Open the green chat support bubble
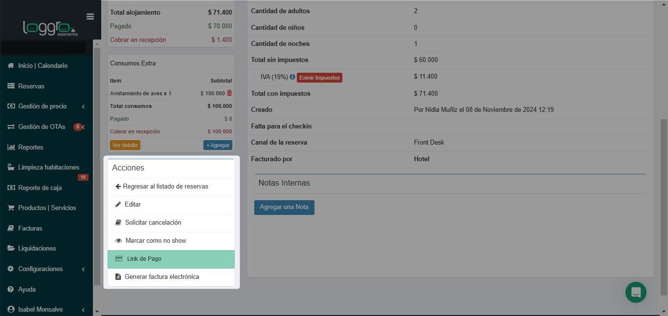The height and width of the screenshot is (316, 668). (x=636, y=292)
